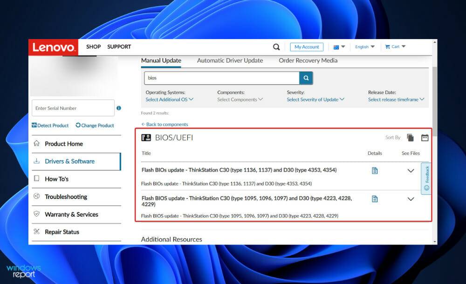Viewport: 466px width, 284px height.
Task: Click the My Account button
Action: coord(306,47)
